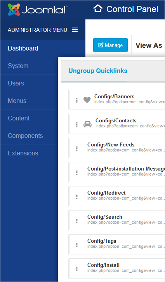
Task: Click the handle dots beside Configs/Banners
Action: pos(77,100)
